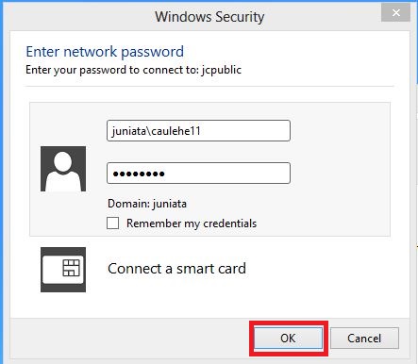Click the Cancel button

click(364, 339)
